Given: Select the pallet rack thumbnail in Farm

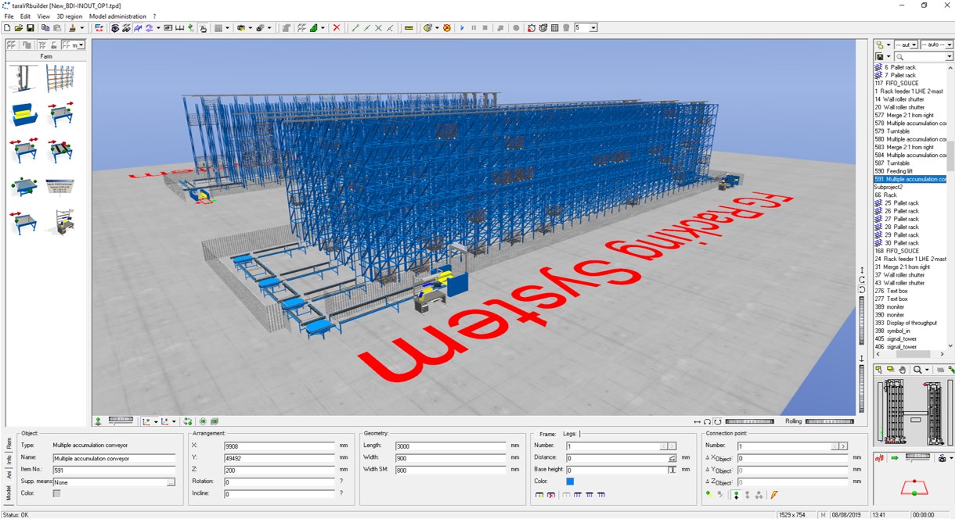Looking at the screenshot, I should point(60,78).
